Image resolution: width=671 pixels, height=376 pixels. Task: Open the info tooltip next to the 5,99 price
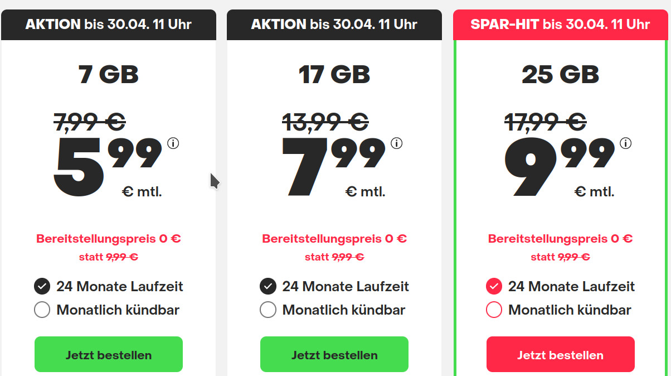[x=173, y=143]
